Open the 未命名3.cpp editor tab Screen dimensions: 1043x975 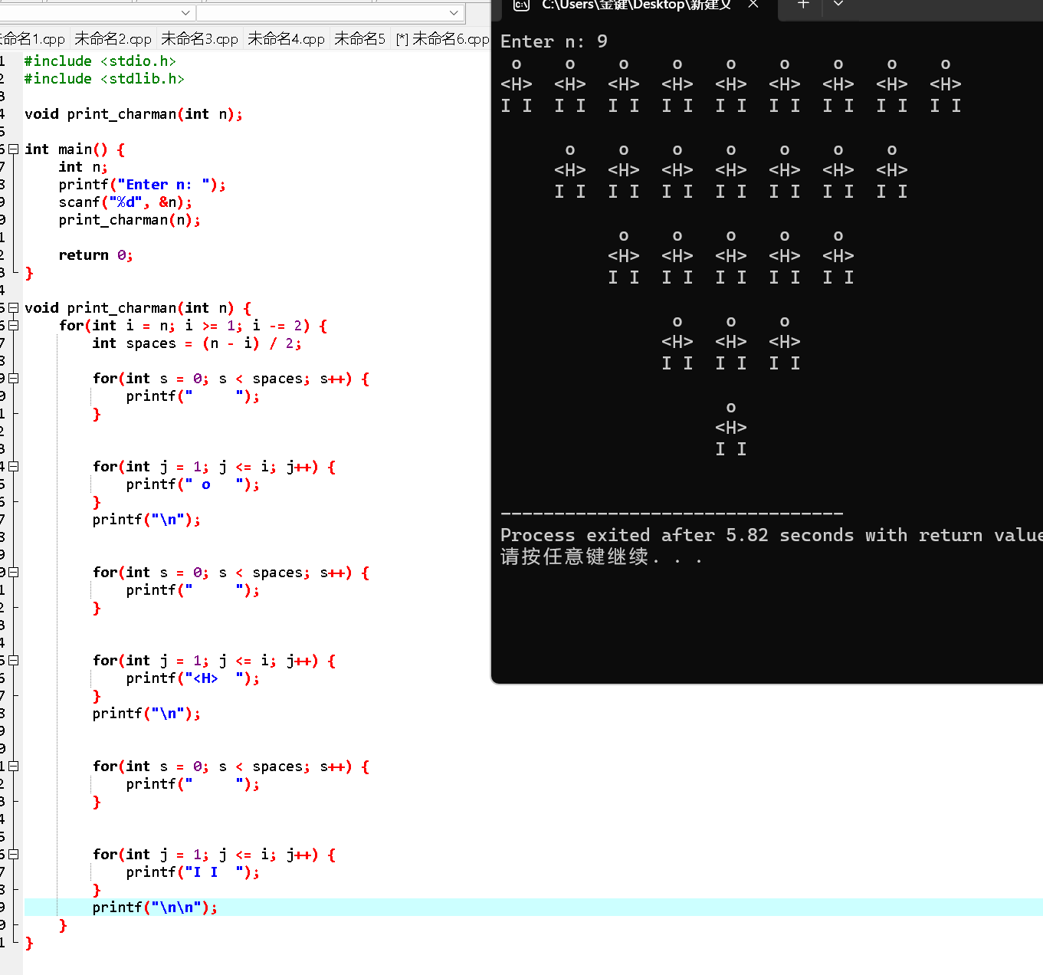[200, 39]
